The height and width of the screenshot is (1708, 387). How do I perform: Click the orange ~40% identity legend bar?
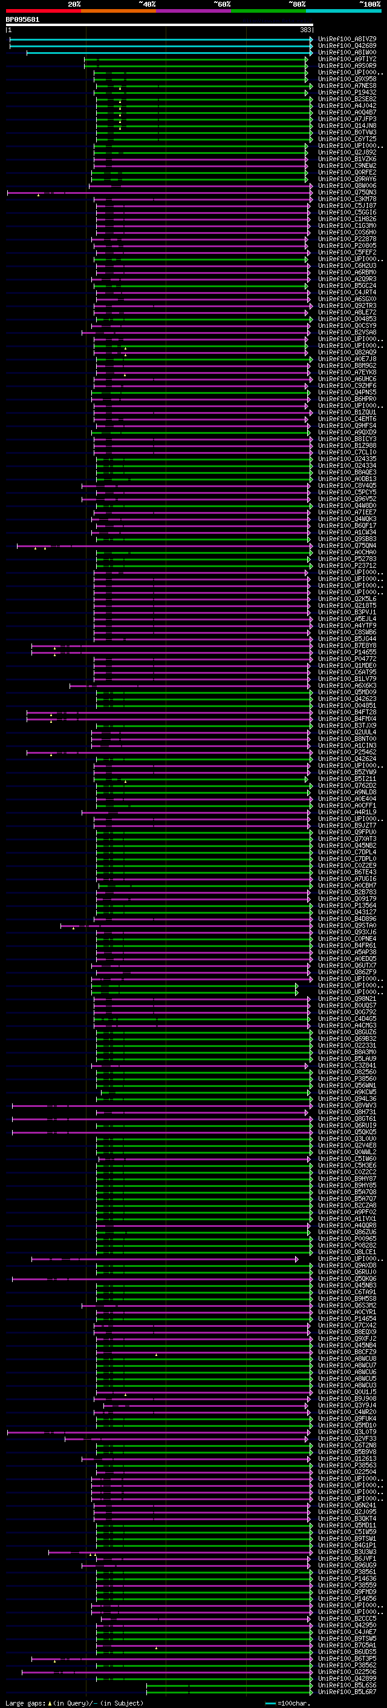[x=119, y=11]
